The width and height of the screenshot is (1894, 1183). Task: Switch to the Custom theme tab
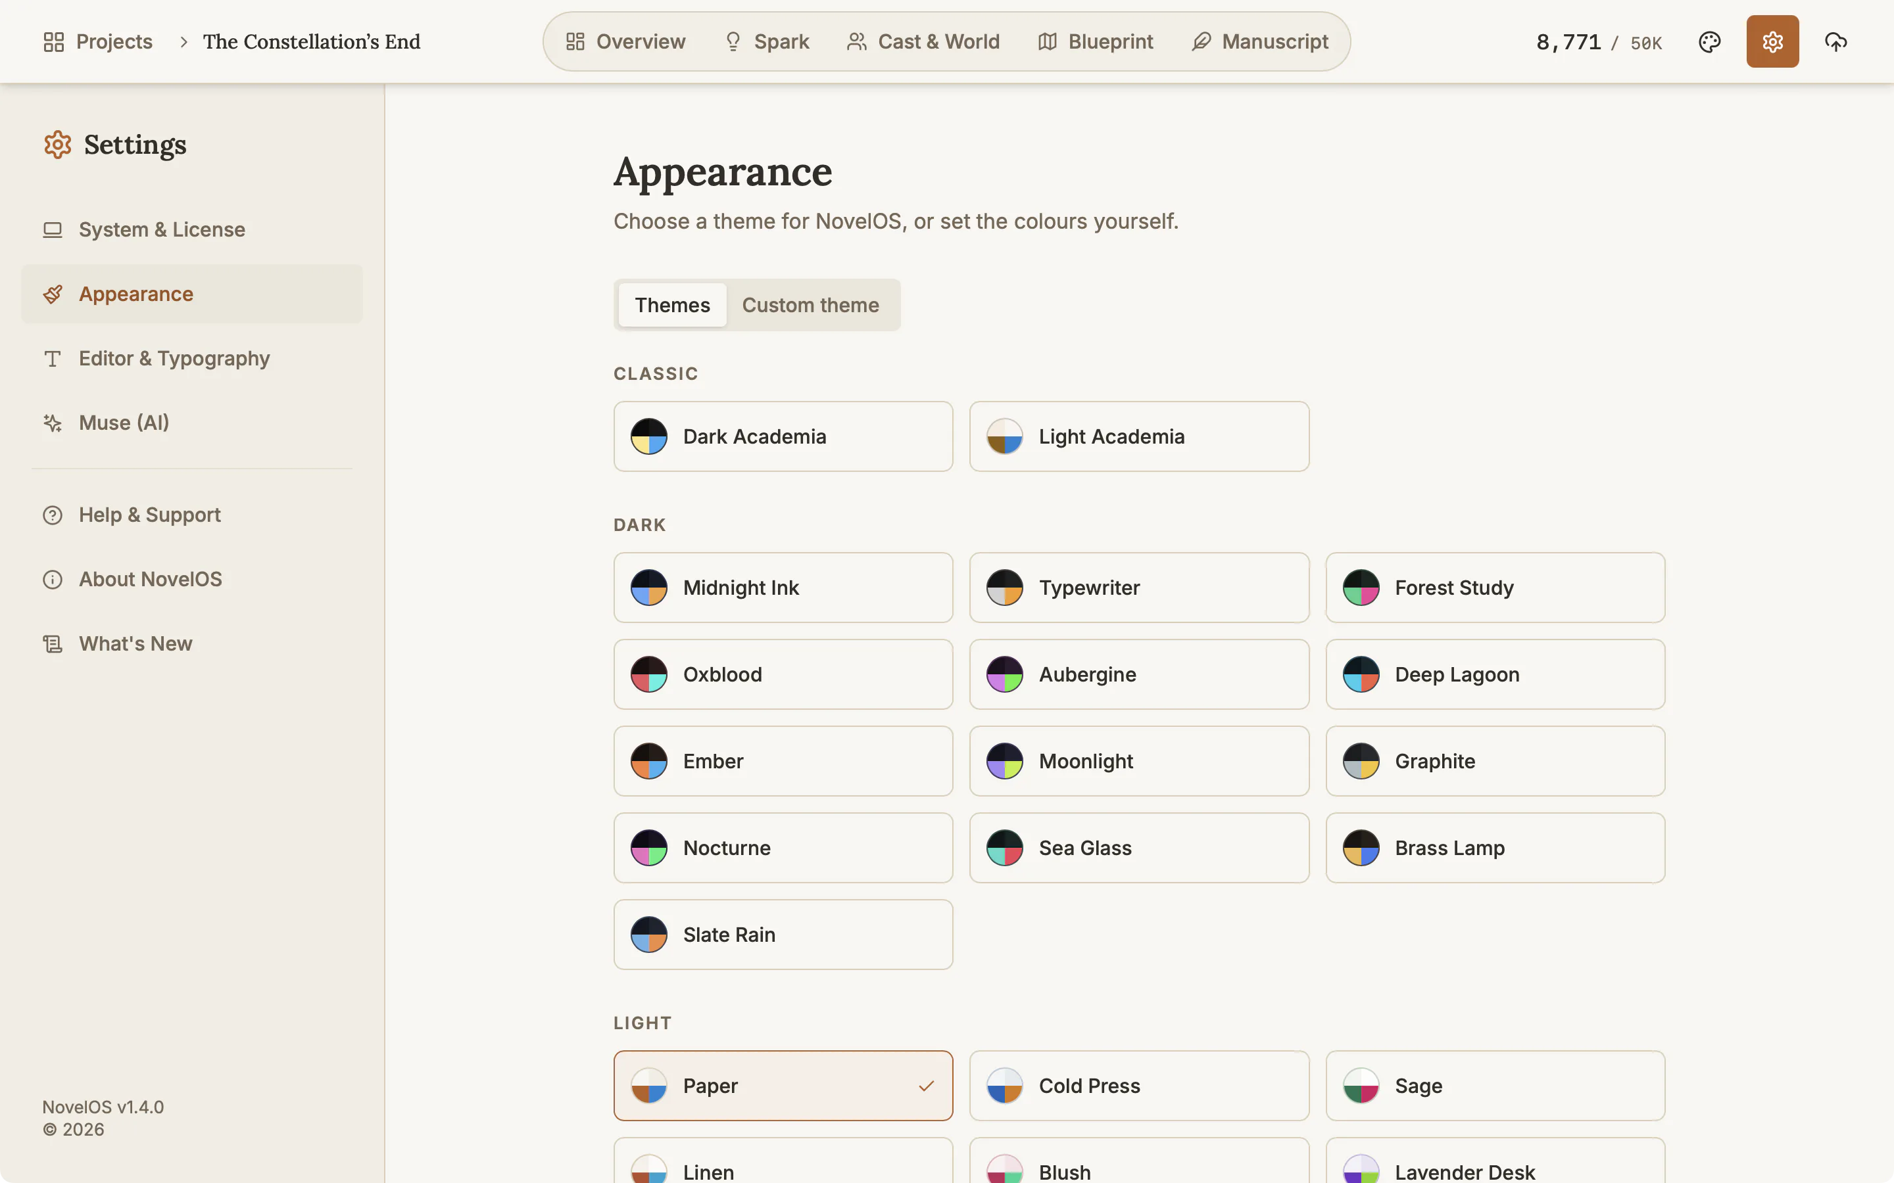[x=810, y=305]
